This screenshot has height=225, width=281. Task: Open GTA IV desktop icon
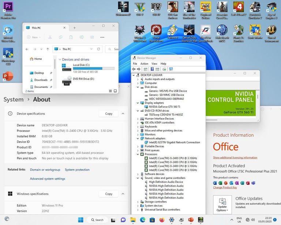point(156,9)
